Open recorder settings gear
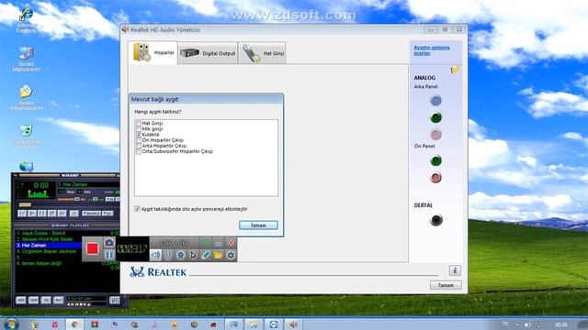Screen dimensions: 588x330 (x=231, y=255)
